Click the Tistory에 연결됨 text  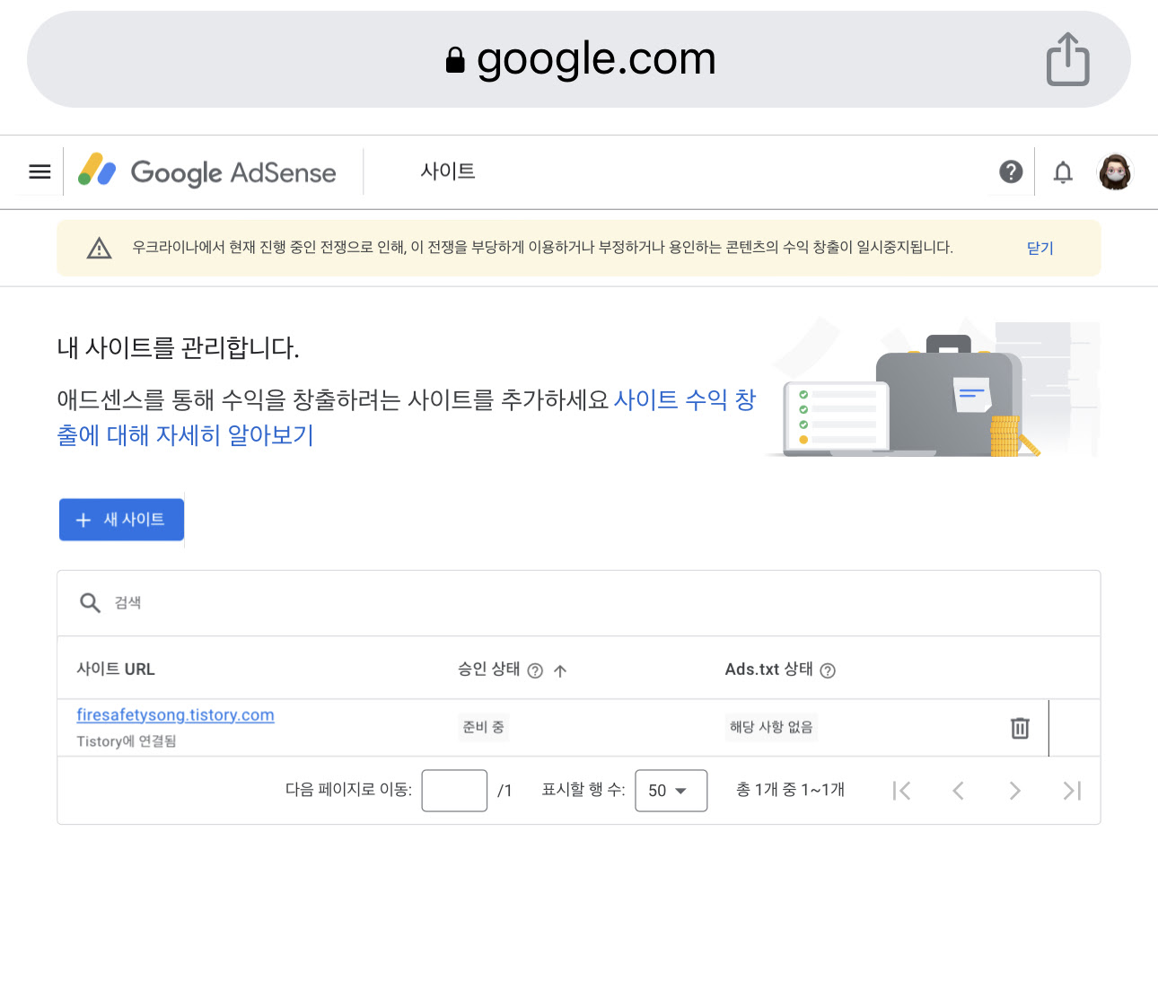pos(127,741)
